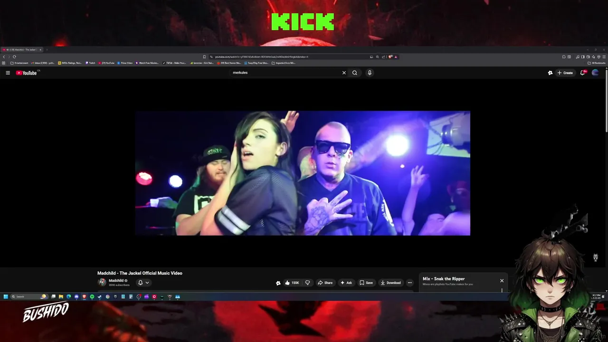The image size is (608, 342).
Task: Open the Create menu
Action: click(x=565, y=73)
